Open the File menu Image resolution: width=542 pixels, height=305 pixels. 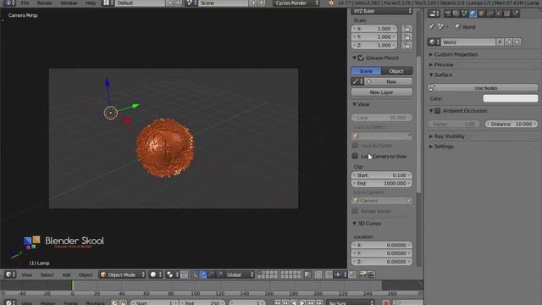[x=25, y=3]
